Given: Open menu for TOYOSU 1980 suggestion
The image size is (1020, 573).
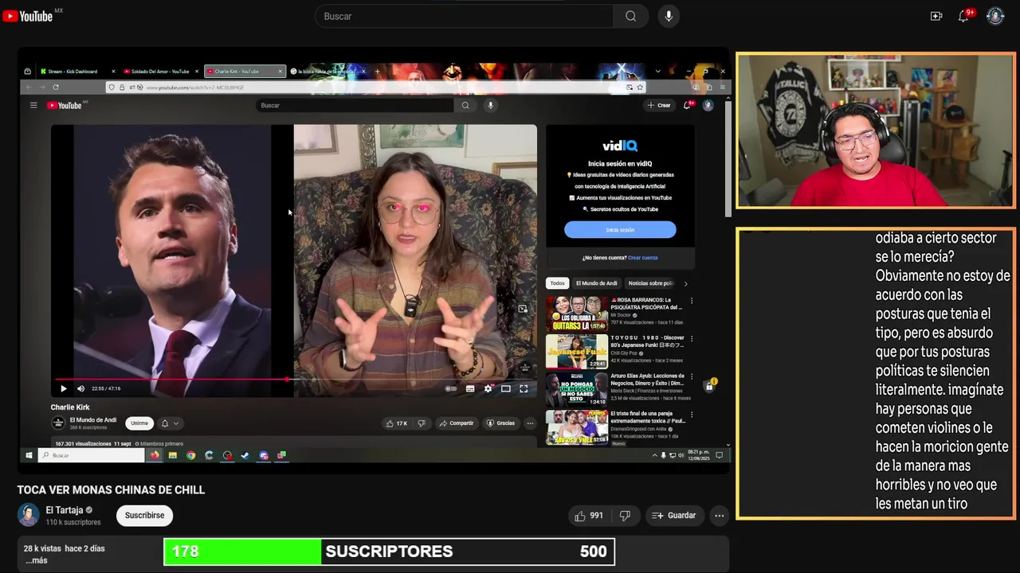Looking at the screenshot, I should (x=691, y=338).
